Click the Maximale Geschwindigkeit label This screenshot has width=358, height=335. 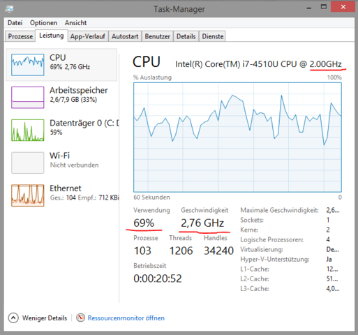pyautogui.click(x=279, y=210)
